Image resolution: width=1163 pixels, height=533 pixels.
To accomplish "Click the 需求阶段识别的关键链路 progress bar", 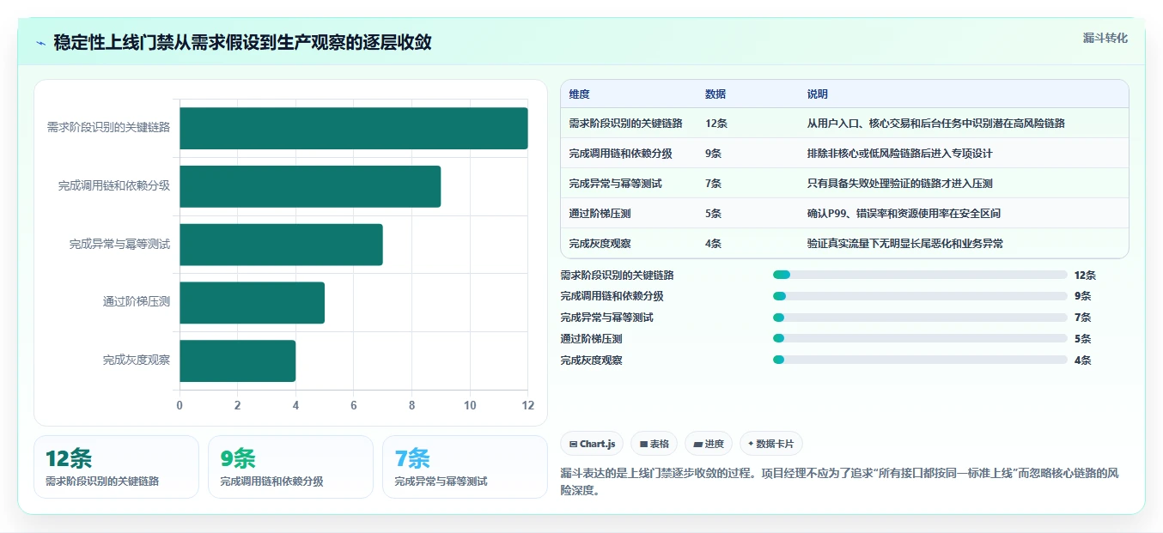I will click(920, 275).
